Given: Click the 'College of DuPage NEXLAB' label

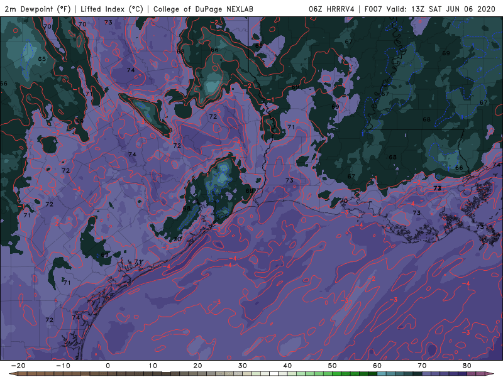Looking at the screenshot, I should tap(203, 9).
